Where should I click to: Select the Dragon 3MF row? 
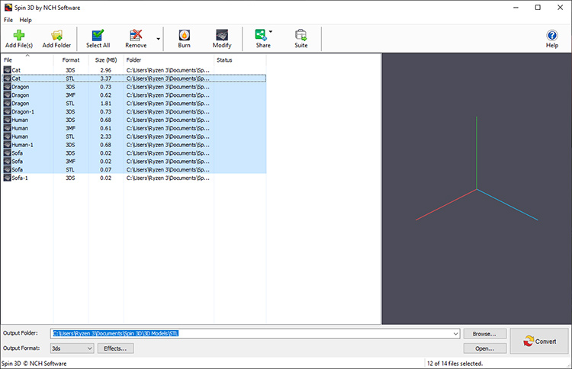click(x=134, y=95)
